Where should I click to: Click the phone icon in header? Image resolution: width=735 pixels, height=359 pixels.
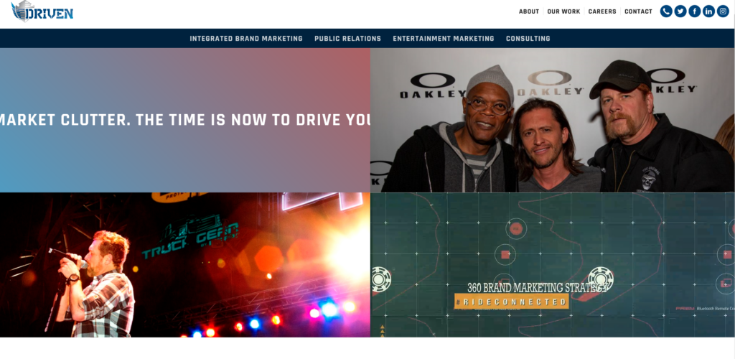(x=666, y=11)
